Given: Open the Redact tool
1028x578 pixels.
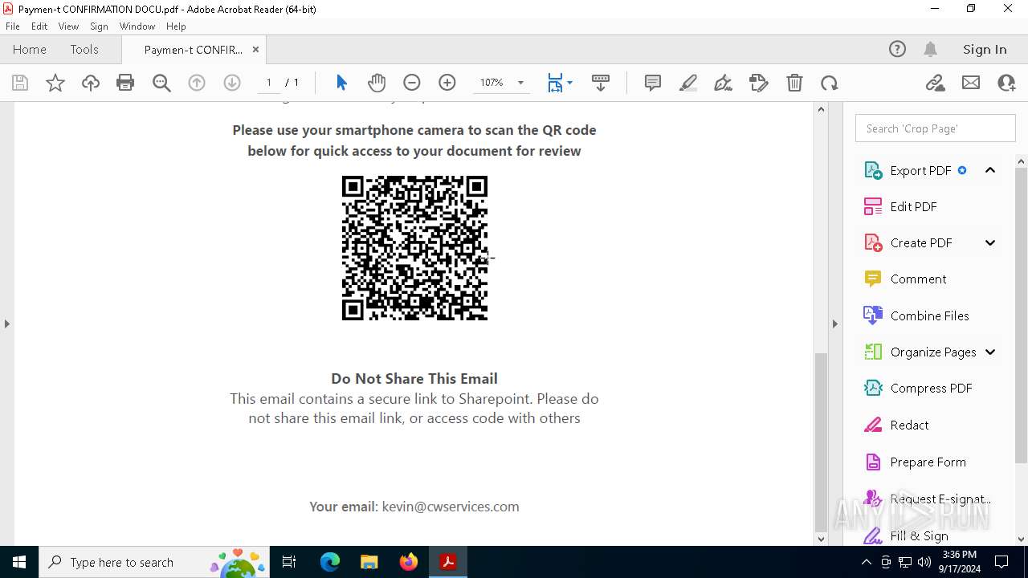Looking at the screenshot, I should click(909, 425).
